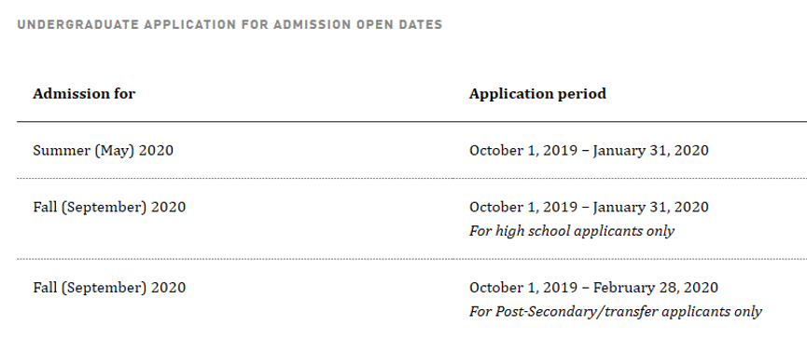Click October 1, 2019 – February 28, 2020 text

[593, 288]
